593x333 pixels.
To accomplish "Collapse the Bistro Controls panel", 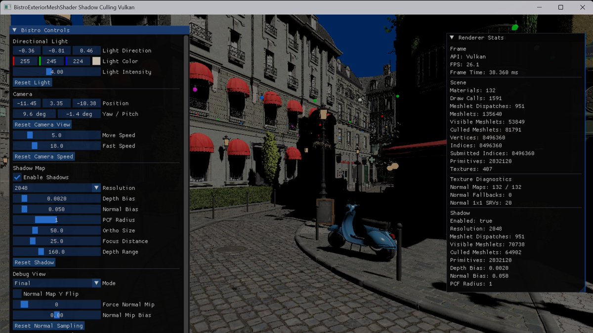I will pos(15,30).
